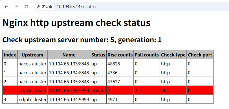The image size is (229, 109).
Task: Click nacos-cluster upstream in index 1 row
Action: 32,73
